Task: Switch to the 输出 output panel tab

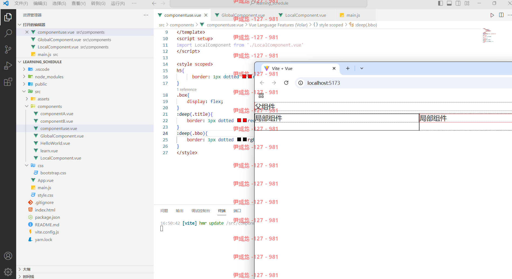Action: click(x=180, y=211)
